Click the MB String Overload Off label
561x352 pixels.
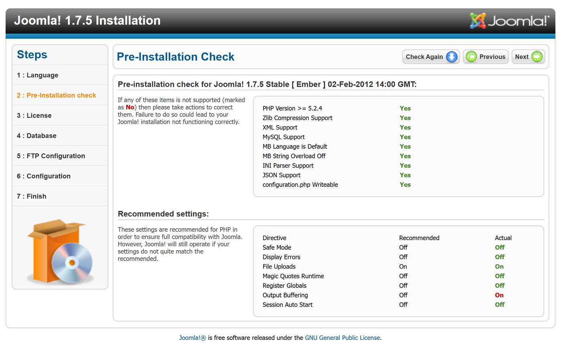294,156
